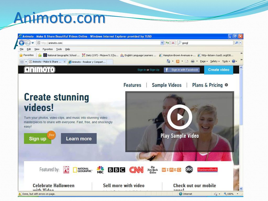The image size is (268, 201).
Task: Click the Animoto logo
Action: (40, 70)
